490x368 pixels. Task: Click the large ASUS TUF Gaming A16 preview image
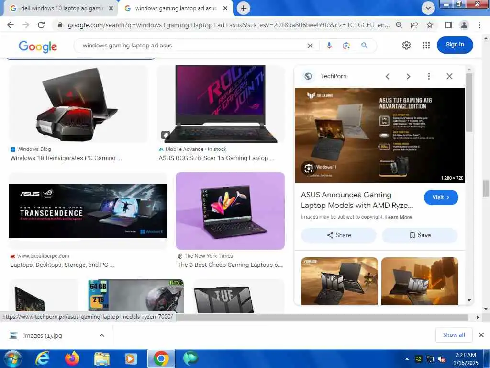click(x=379, y=135)
